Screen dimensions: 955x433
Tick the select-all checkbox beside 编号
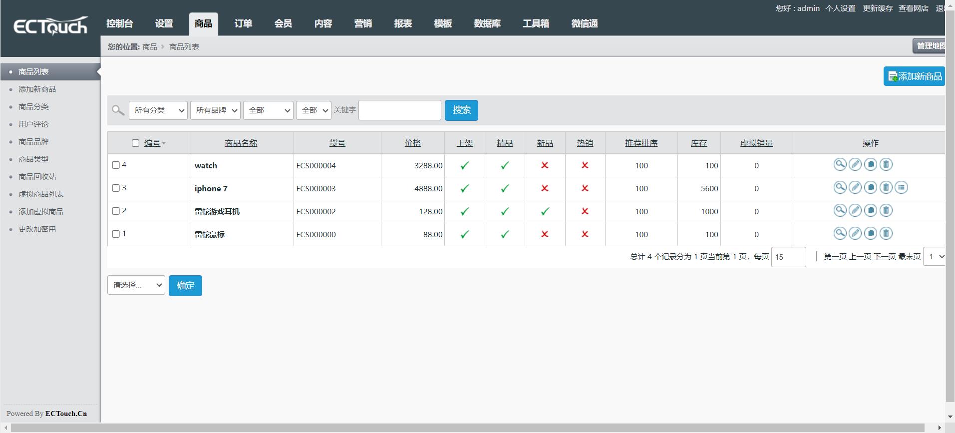tap(135, 143)
